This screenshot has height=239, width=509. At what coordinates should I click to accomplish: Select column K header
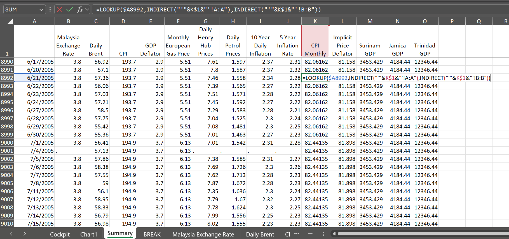coord(315,21)
